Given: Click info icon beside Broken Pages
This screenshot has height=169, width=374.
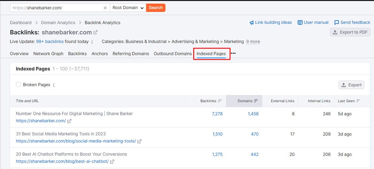Looking at the screenshot, I should [53, 85].
